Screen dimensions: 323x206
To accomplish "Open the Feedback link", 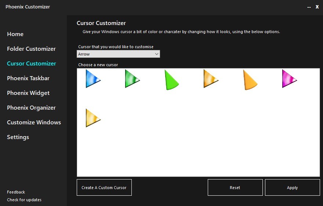I will tap(16, 192).
